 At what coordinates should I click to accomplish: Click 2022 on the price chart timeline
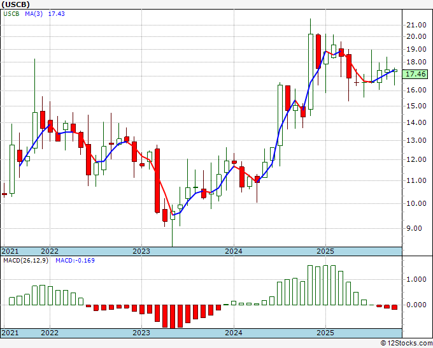(x=49, y=251)
